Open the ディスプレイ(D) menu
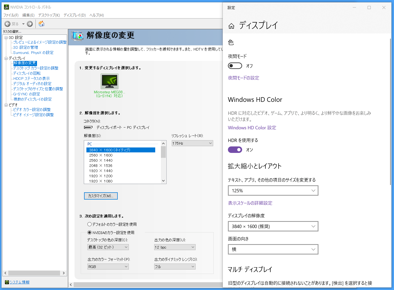The height and width of the screenshot is (290, 394). click(x=75, y=15)
